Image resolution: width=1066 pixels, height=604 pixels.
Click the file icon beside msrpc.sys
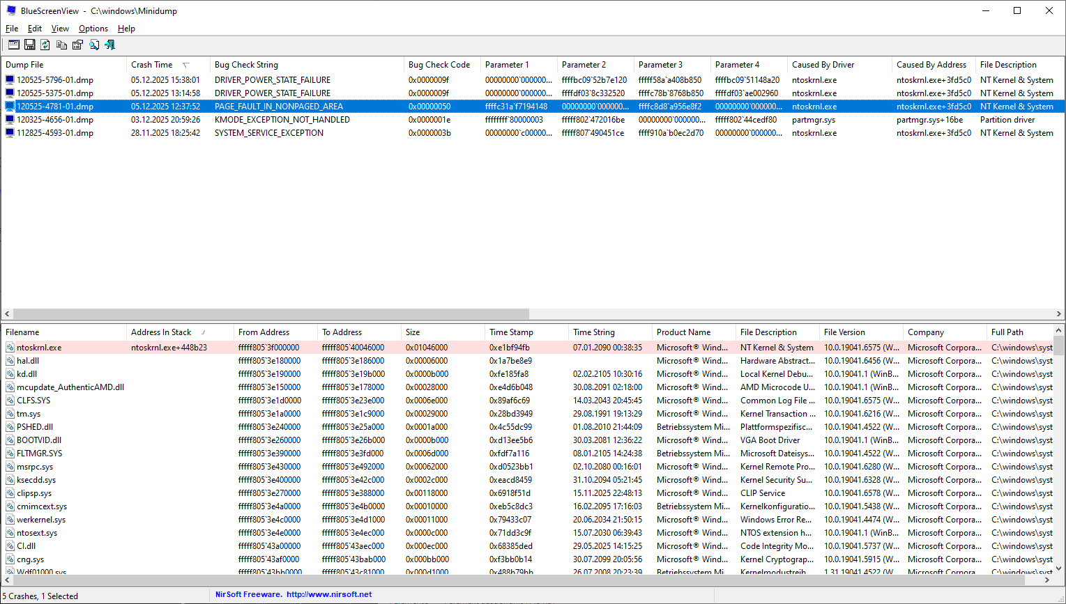click(x=10, y=467)
